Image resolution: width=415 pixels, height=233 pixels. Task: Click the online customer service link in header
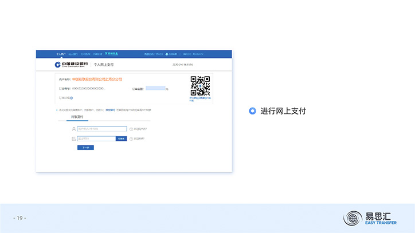pyautogui.click(x=173, y=54)
